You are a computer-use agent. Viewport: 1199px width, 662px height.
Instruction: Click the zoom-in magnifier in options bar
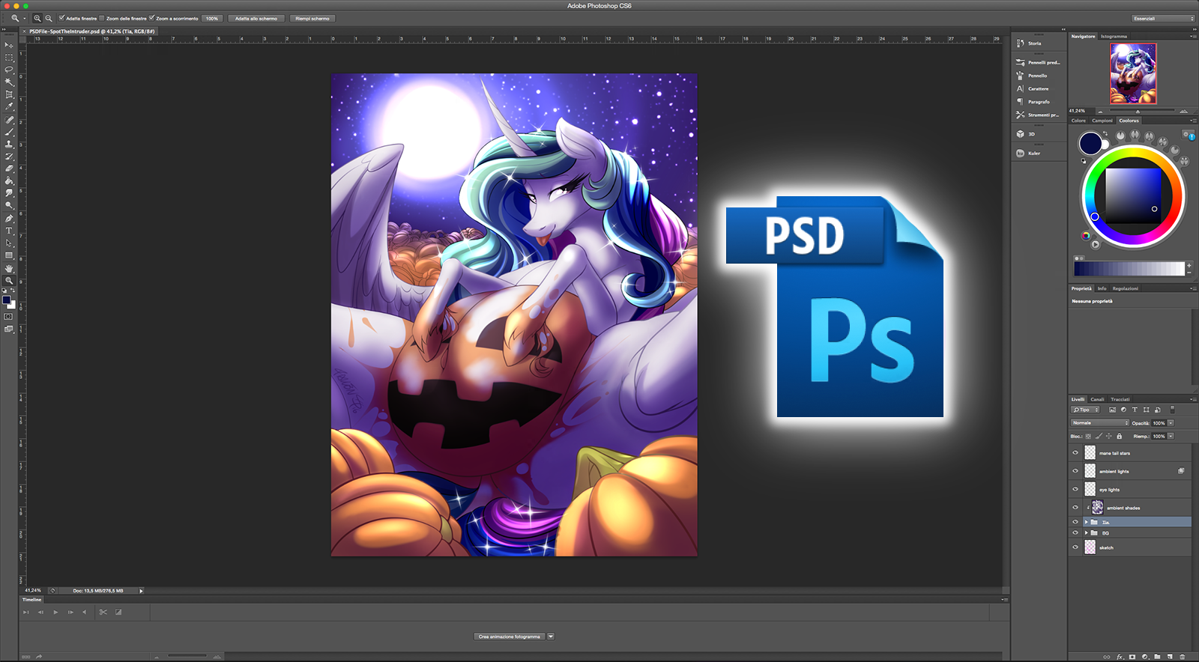pos(37,18)
